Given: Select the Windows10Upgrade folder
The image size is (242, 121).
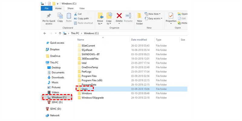Looking at the screenshot, I should [x=91, y=97].
